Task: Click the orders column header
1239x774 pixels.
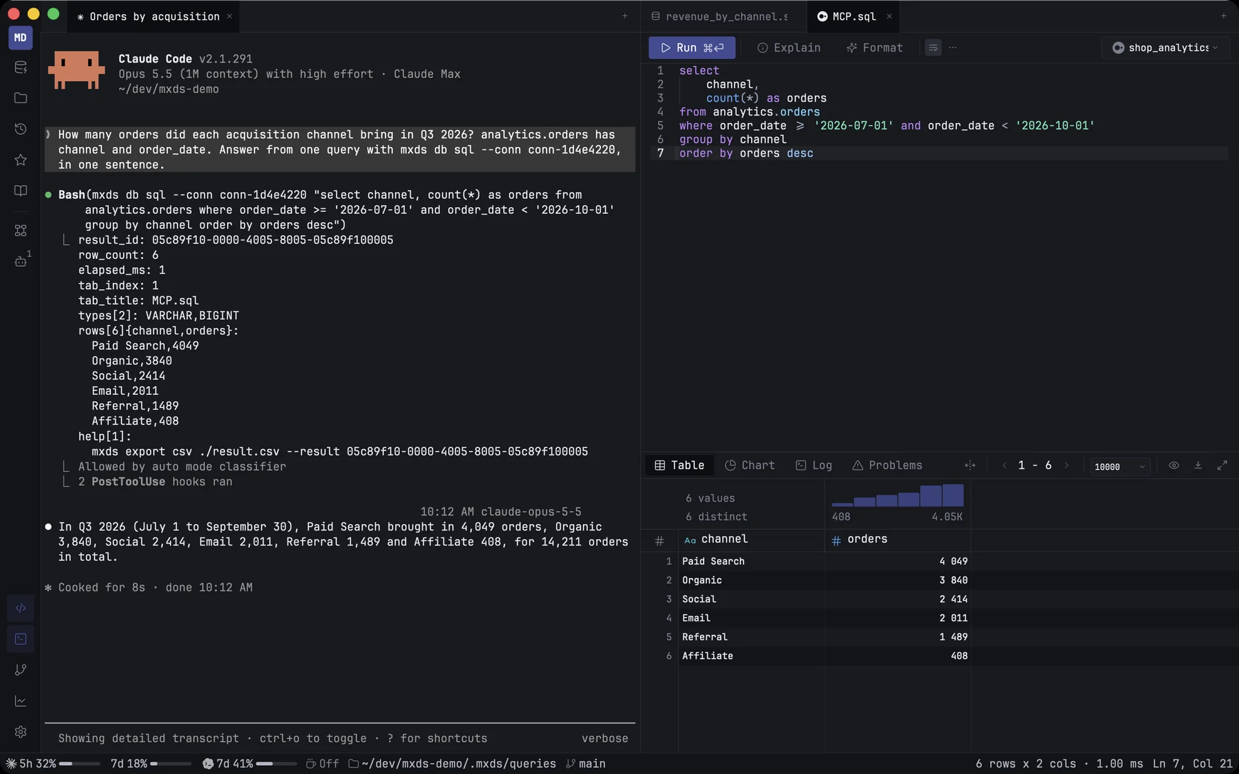Action: 897,539
